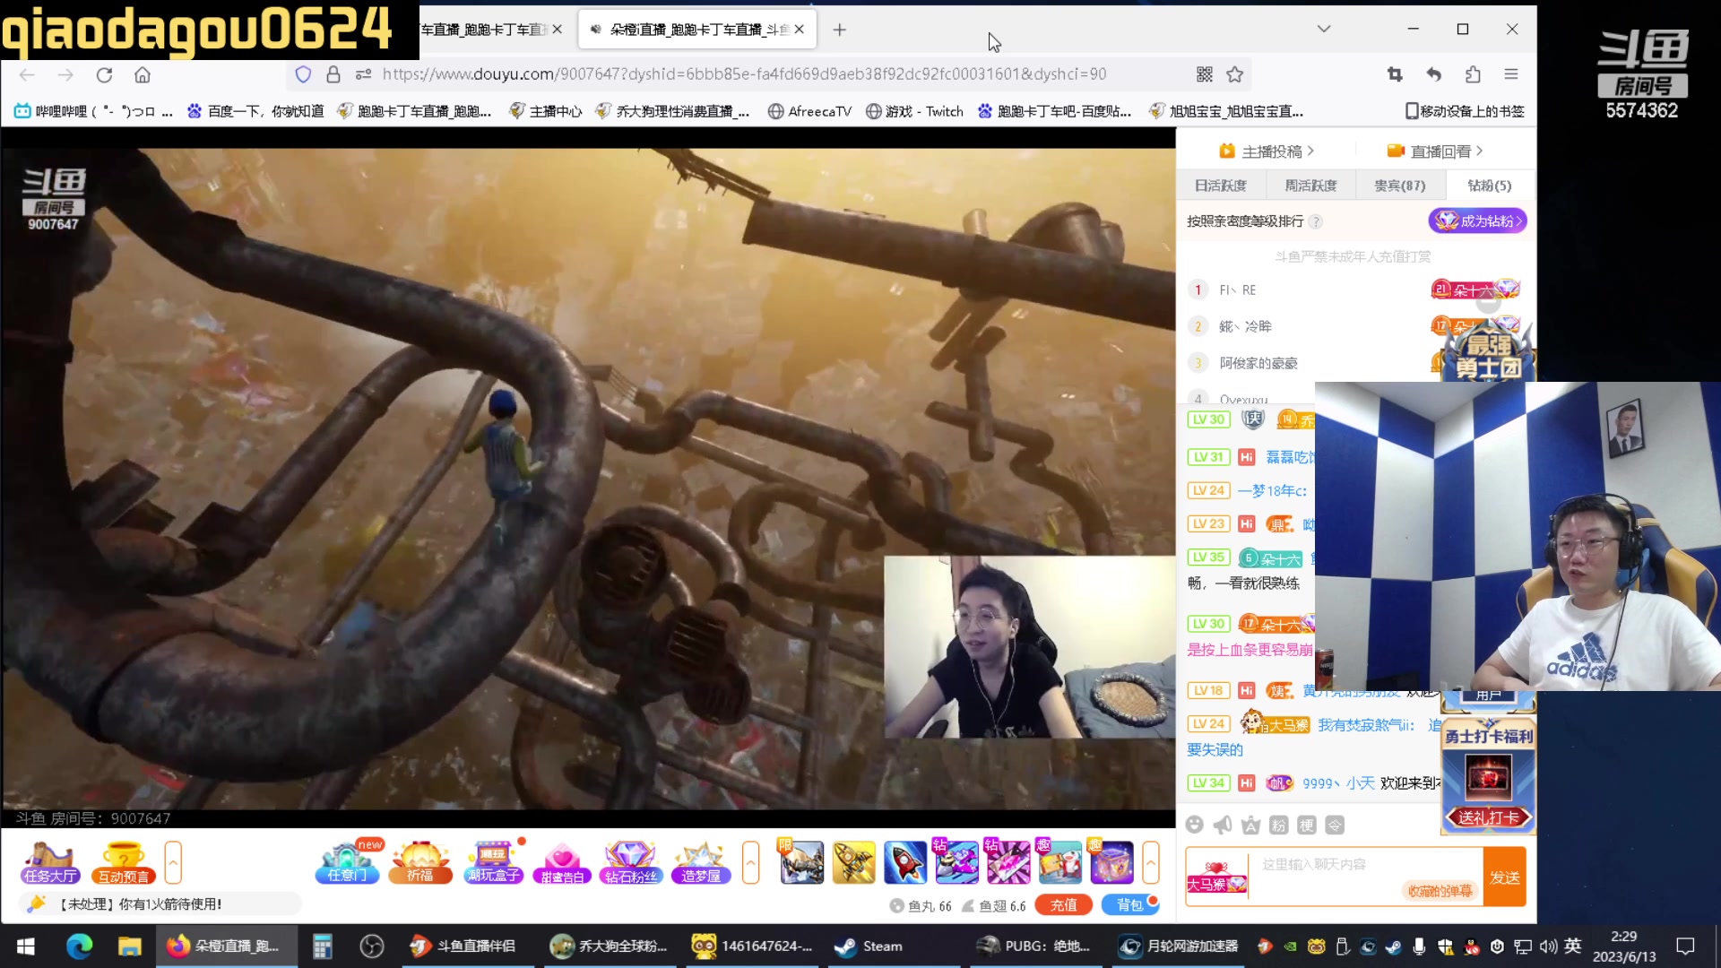Open 主播投稿 link with chevron
Screen dimensions: 1721x968
(1267, 151)
